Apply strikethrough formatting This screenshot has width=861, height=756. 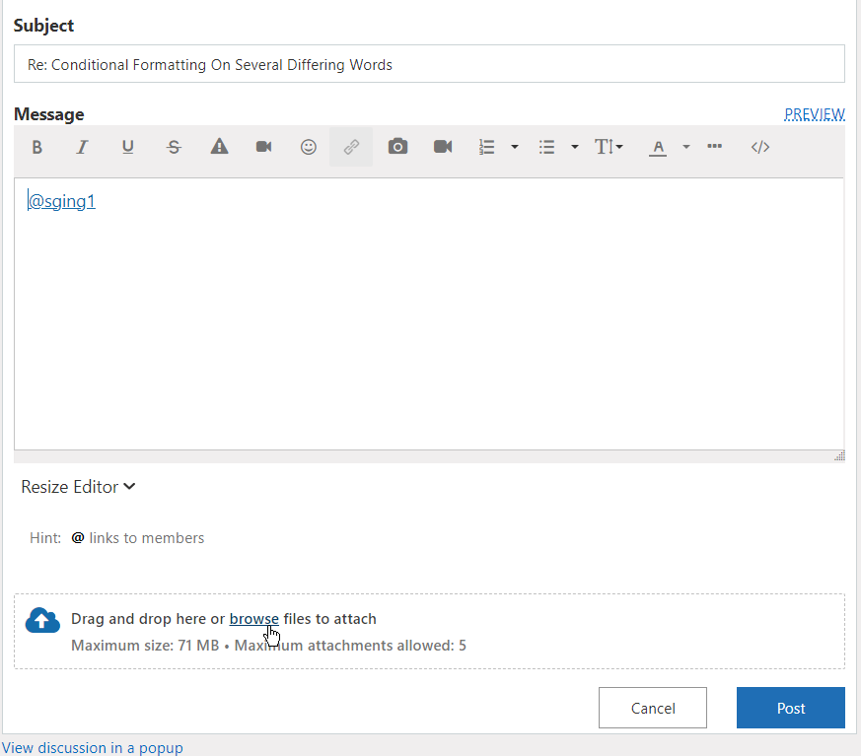click(174, 147)
